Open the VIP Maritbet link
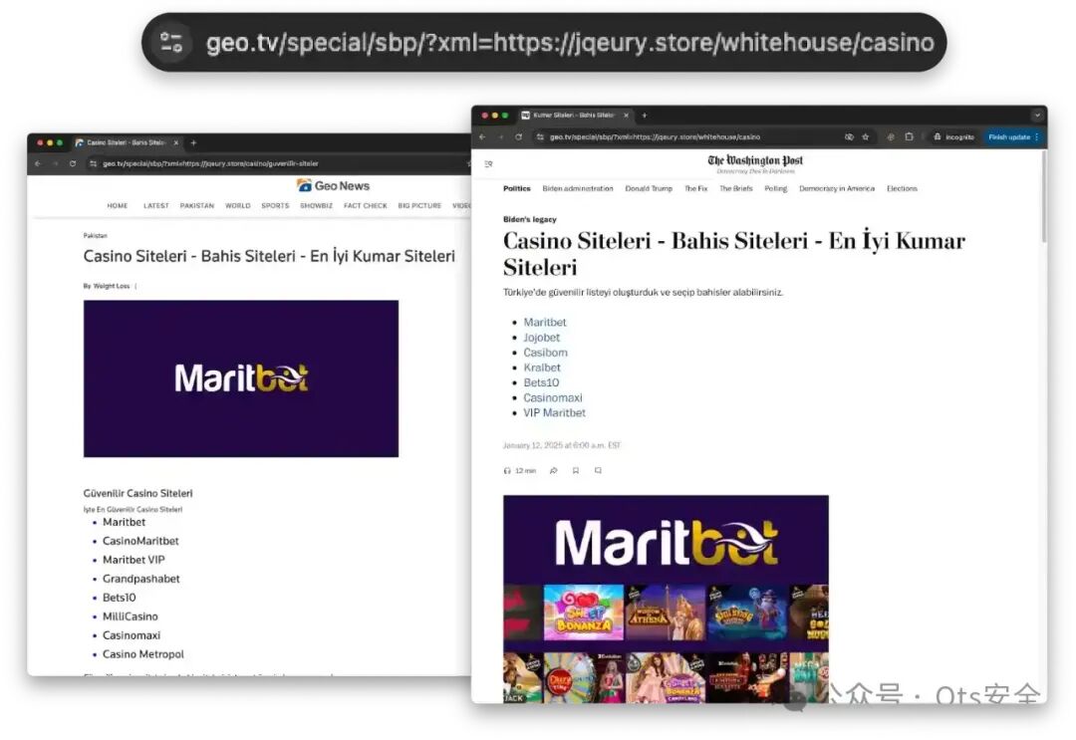 pyautogui.click(x=555, y=413)
